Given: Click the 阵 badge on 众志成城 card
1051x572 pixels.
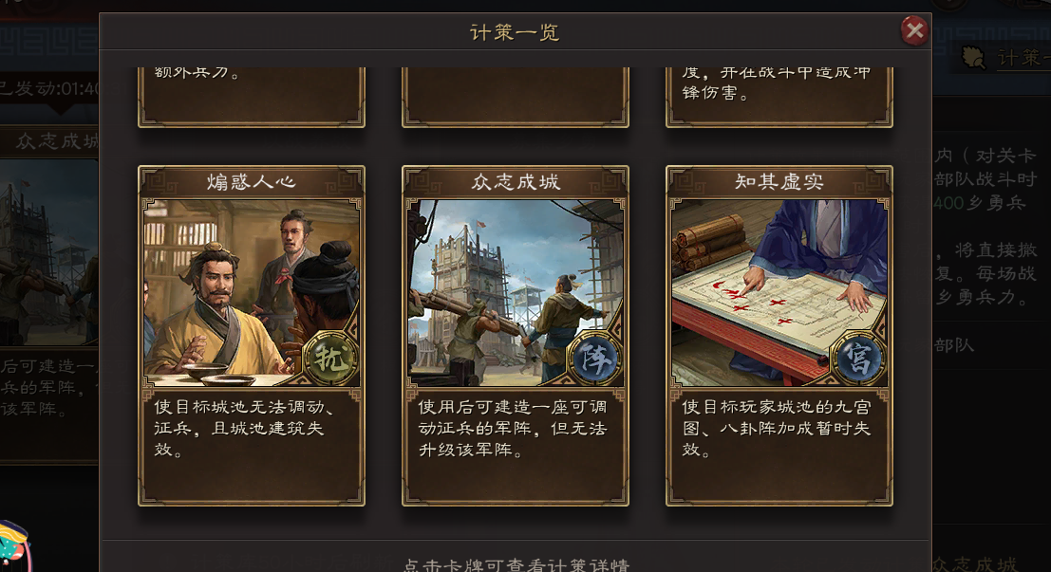Looking at the screenshot, I should (594, 358).
